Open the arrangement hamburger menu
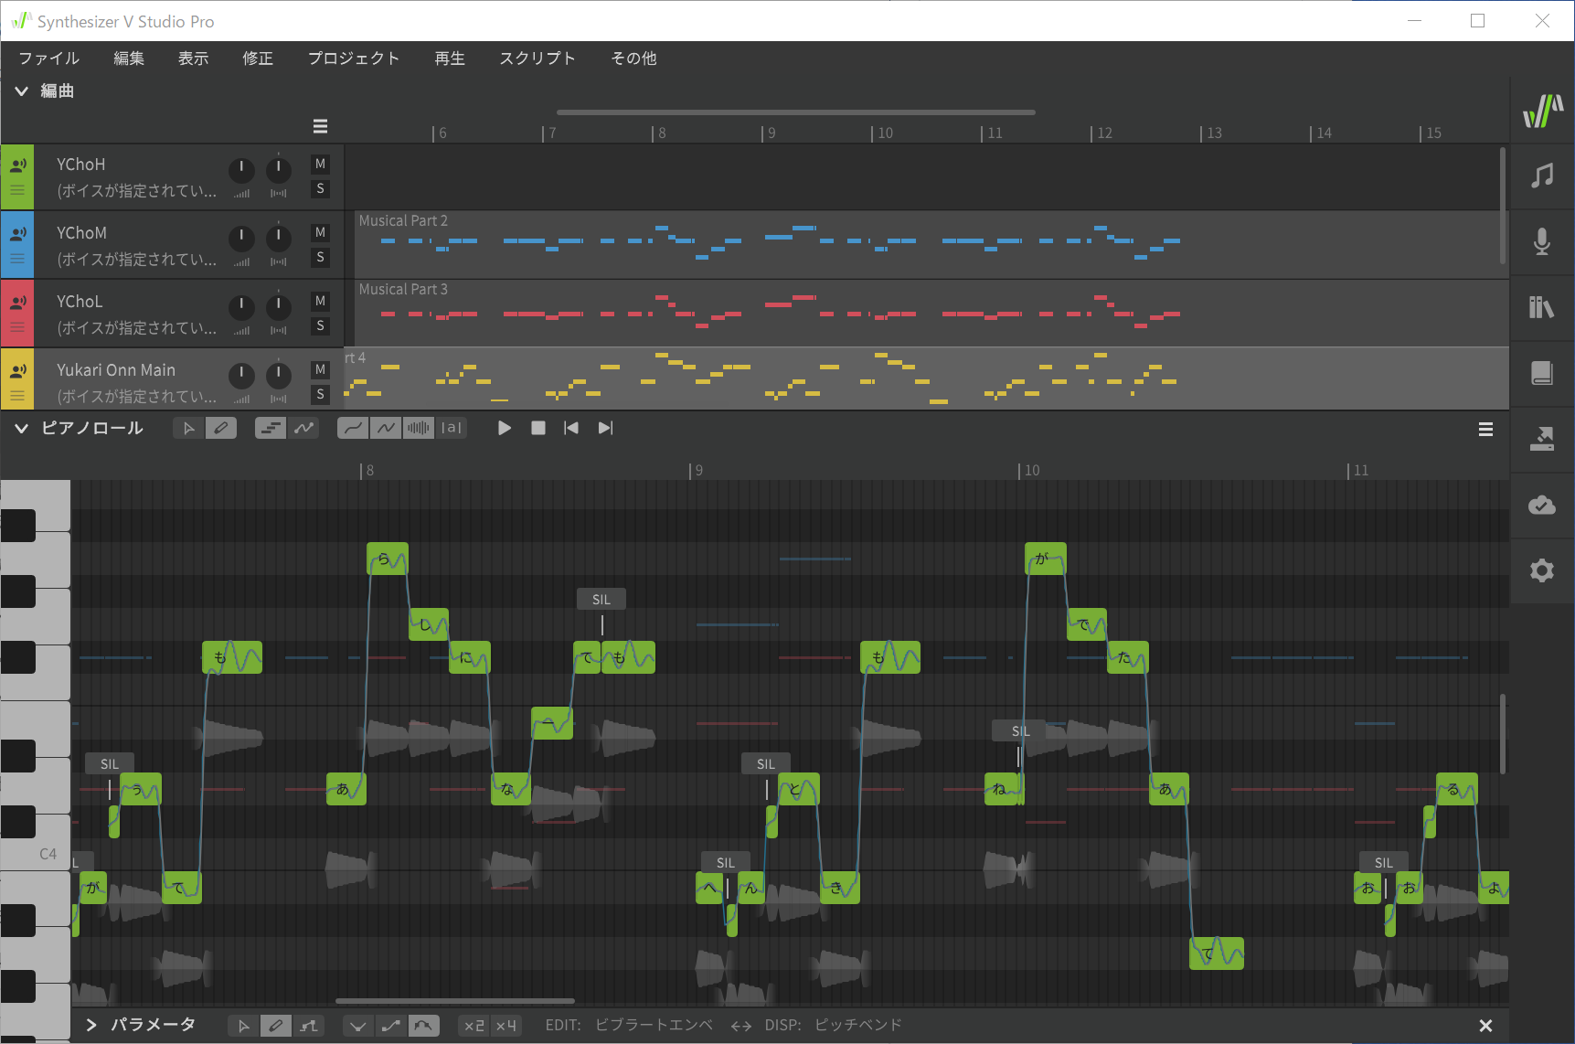Screen dimensions: 1575x1044 click(x=320, y=126)
